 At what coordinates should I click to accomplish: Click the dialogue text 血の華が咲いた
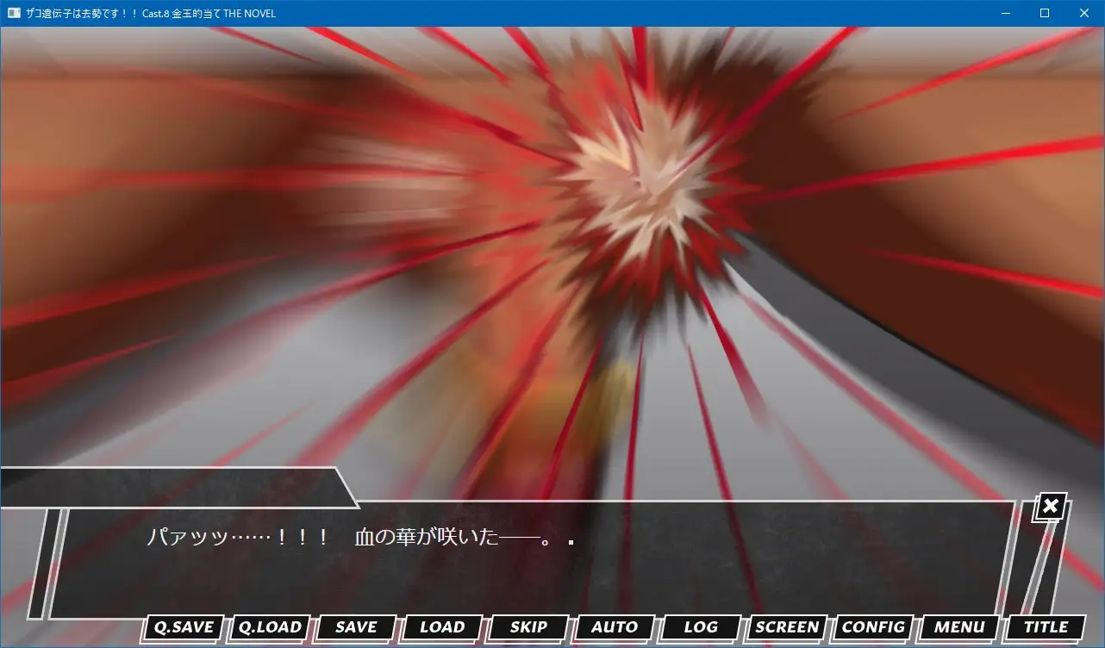pyautogui.click(x=427, y=538)
